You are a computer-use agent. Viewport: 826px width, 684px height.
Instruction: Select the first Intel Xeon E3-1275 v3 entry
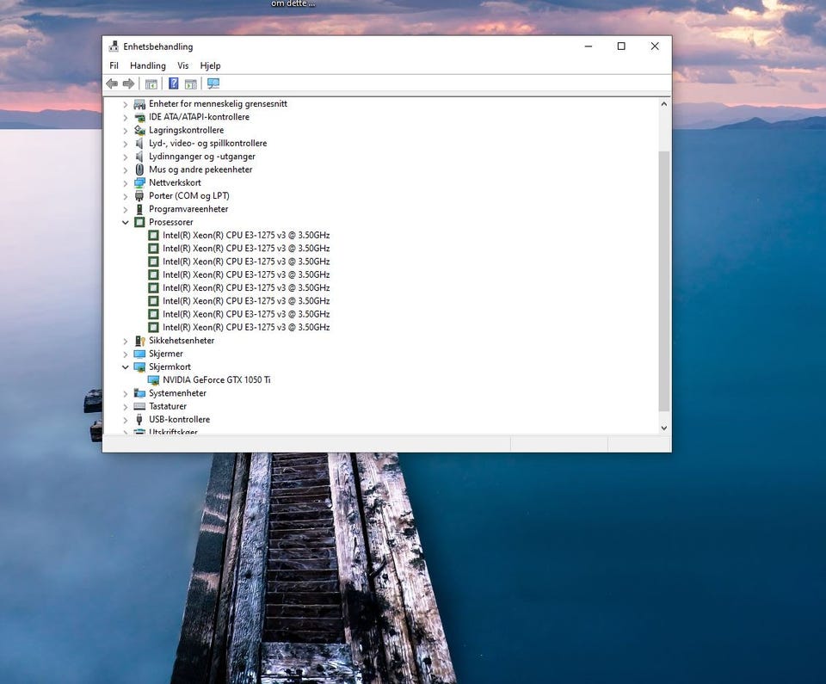click(246, 235)
